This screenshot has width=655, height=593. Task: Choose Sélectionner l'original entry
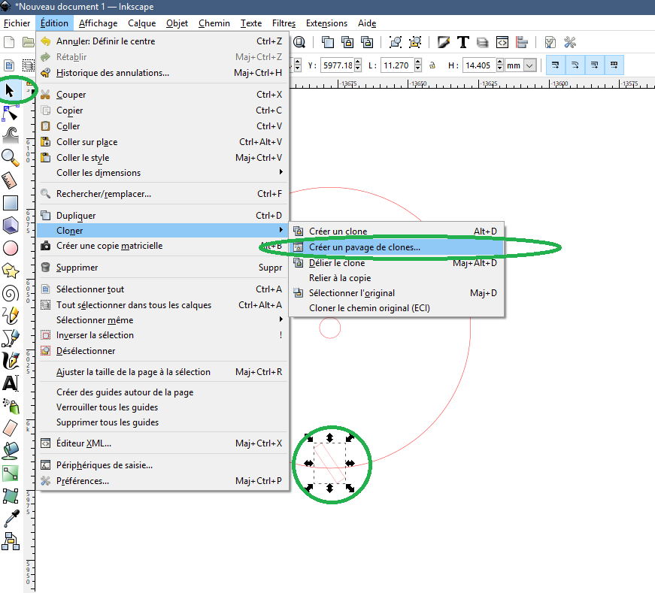pos(397,293)
